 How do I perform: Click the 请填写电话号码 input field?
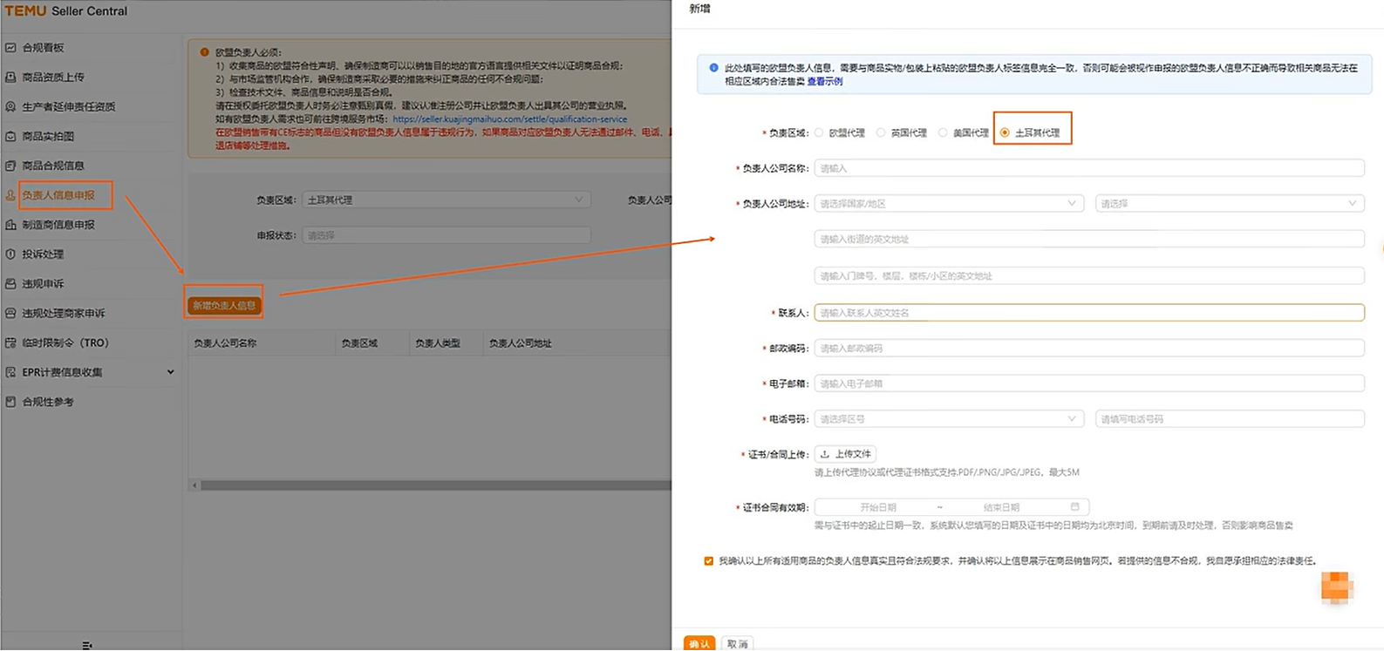(1229, 419)
